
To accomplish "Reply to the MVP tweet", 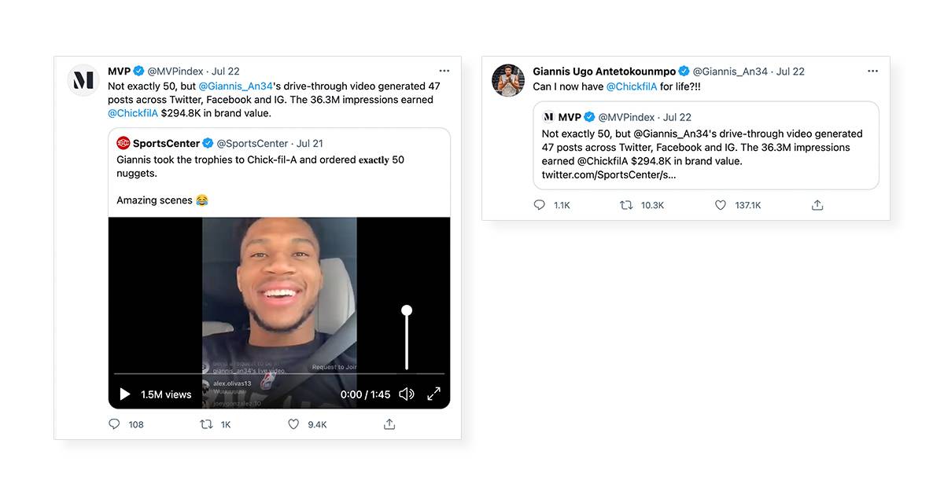I will point(115,424).
